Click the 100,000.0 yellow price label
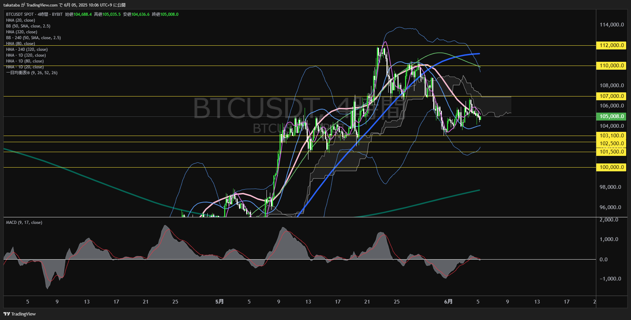Screen dimensions: 631x320 click(611, 167)
